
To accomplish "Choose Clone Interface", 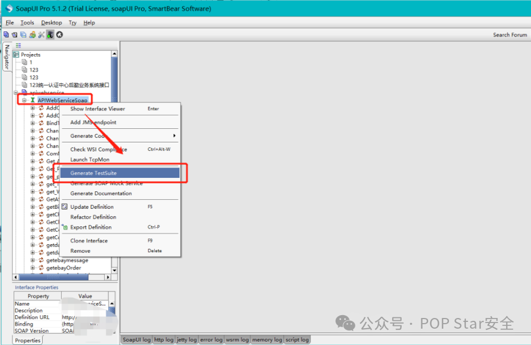I will click(120, 241).
